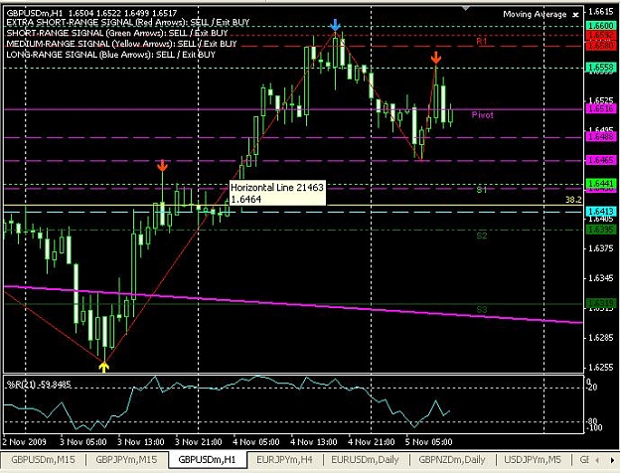
Task: Open the GBPJPYm,M15 chart tab
Action: tap(127, 460)
